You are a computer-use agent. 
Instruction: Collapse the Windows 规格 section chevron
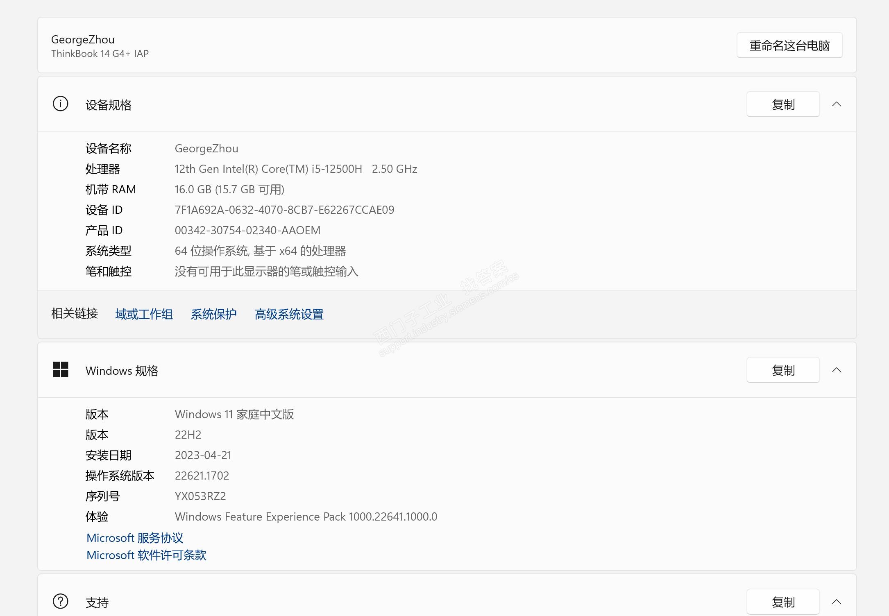837,370
